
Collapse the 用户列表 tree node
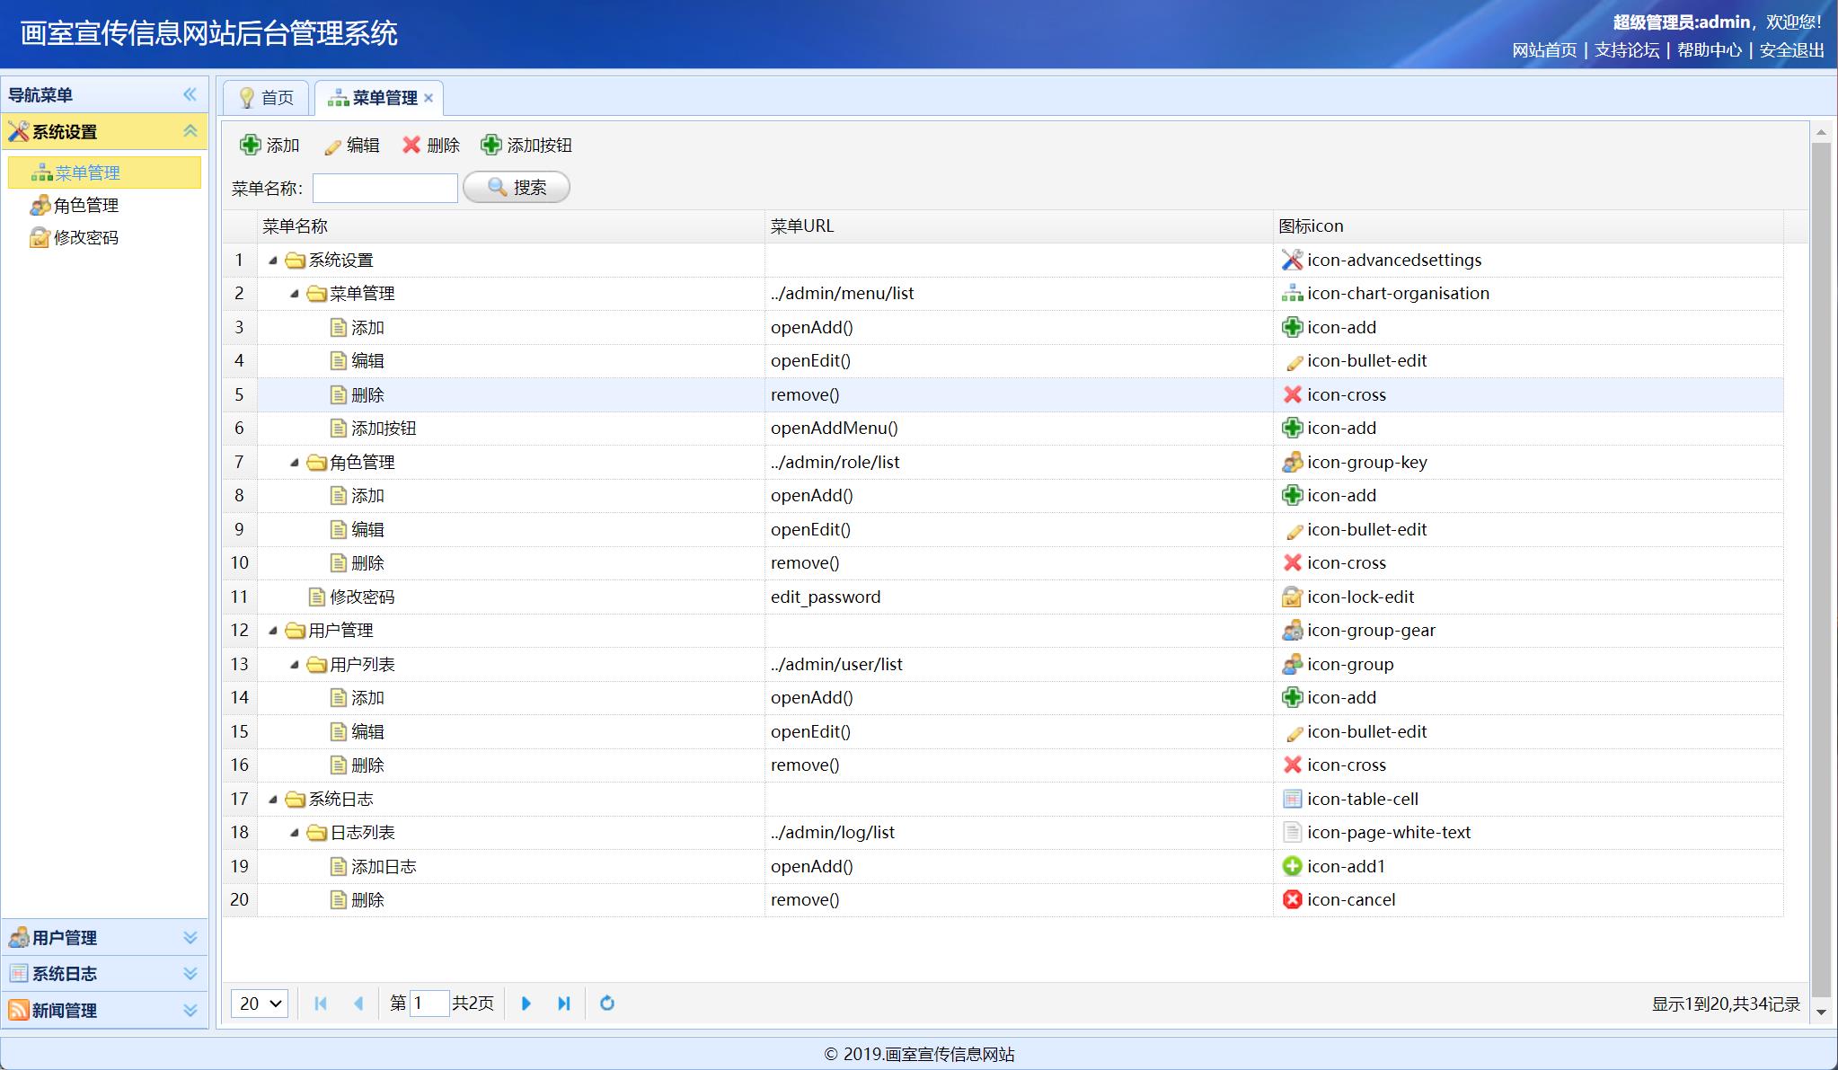(295, 665)
